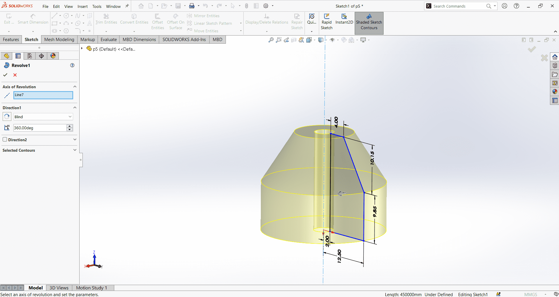Open the PropertyManager tab icon

(x=18, y=56)
